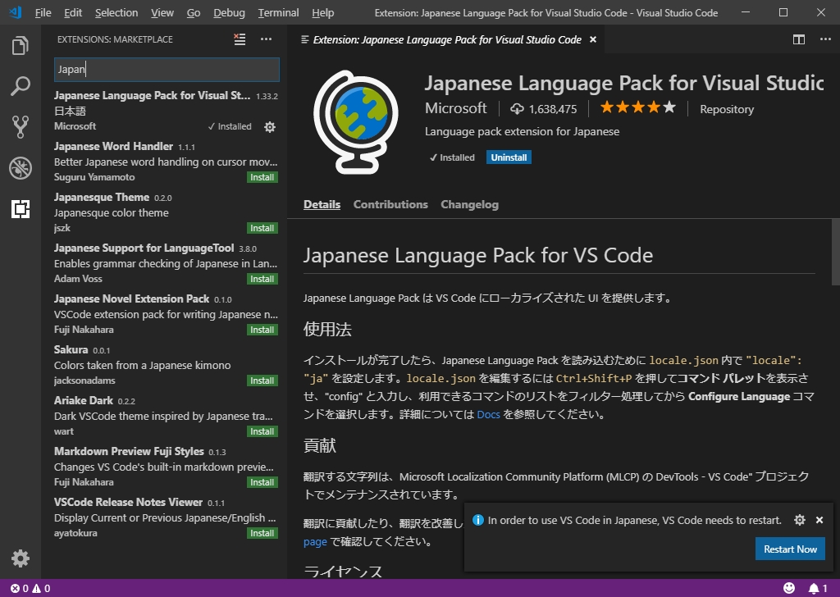This screenshot has width=840, height=597.
Task: Open Extensions panel more actions menu
Action: [266, 39]
